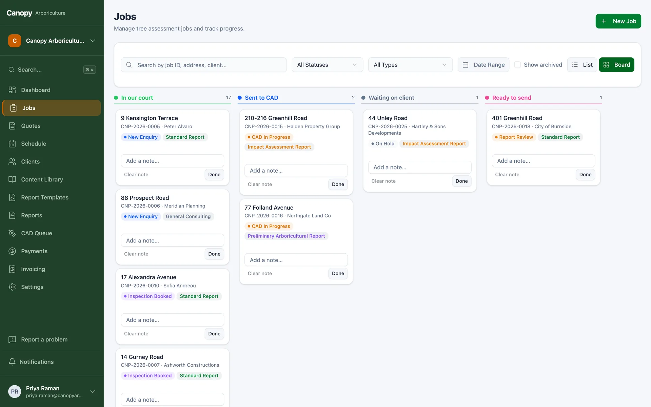Switch to List view

point(582,65)
